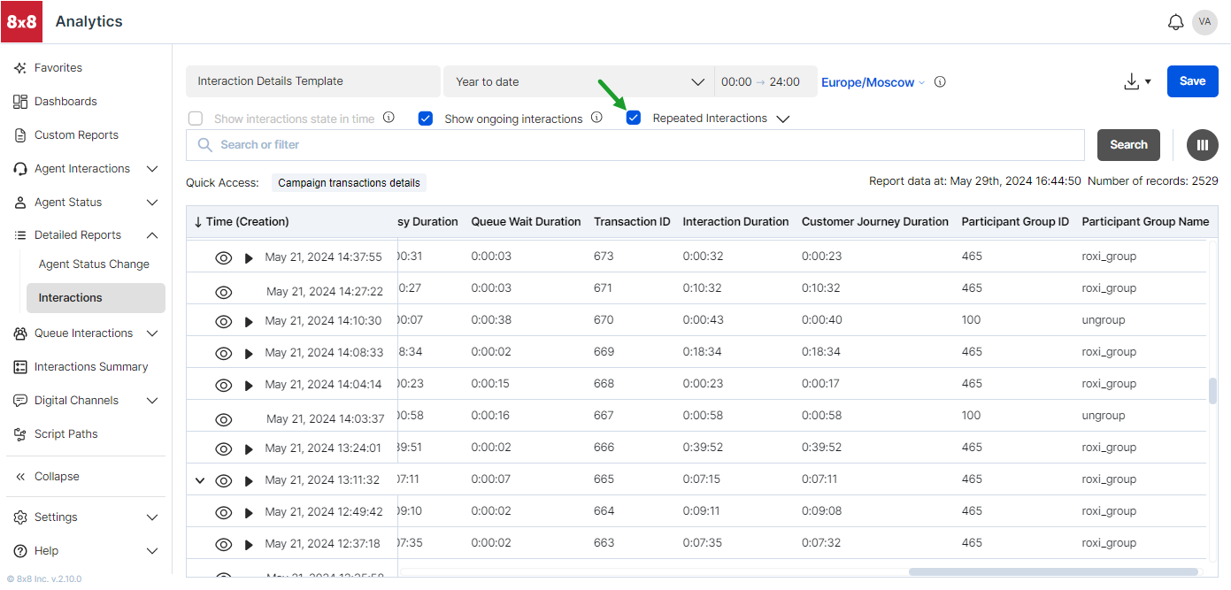Click the Search or filter field
Image resolution: width=1231 pixels, height=590 pixels.
pos(635,145)
